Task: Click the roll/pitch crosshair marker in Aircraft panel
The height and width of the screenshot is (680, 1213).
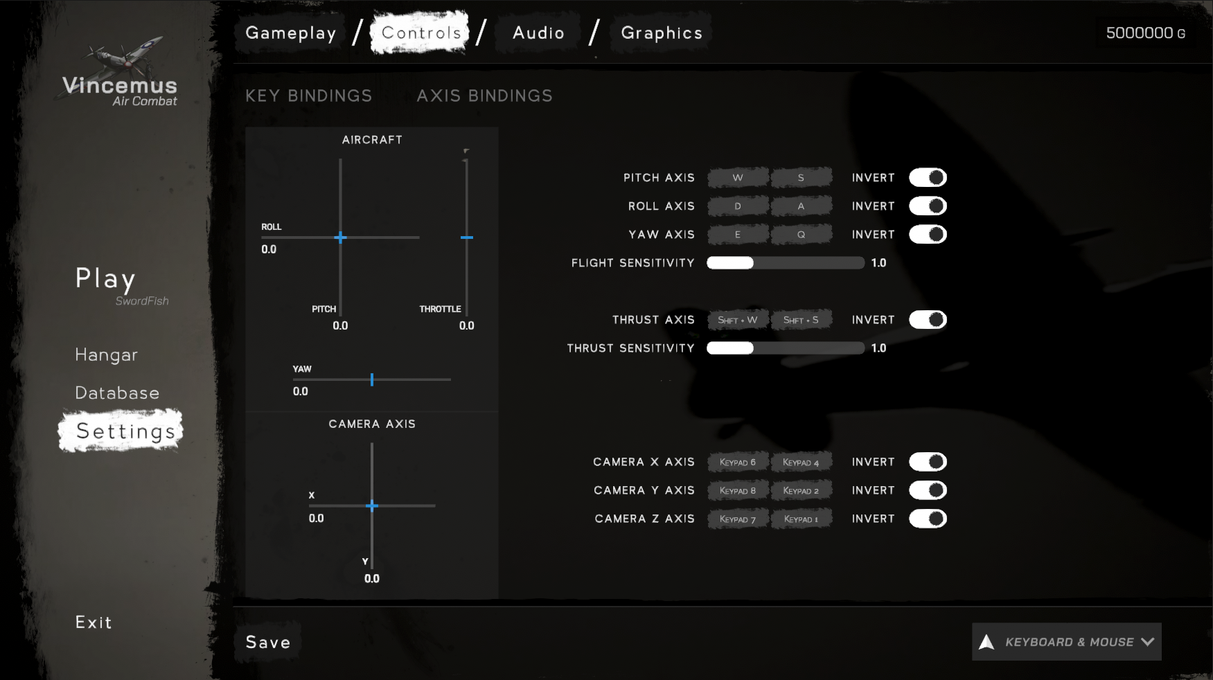Action: point(340,238)
